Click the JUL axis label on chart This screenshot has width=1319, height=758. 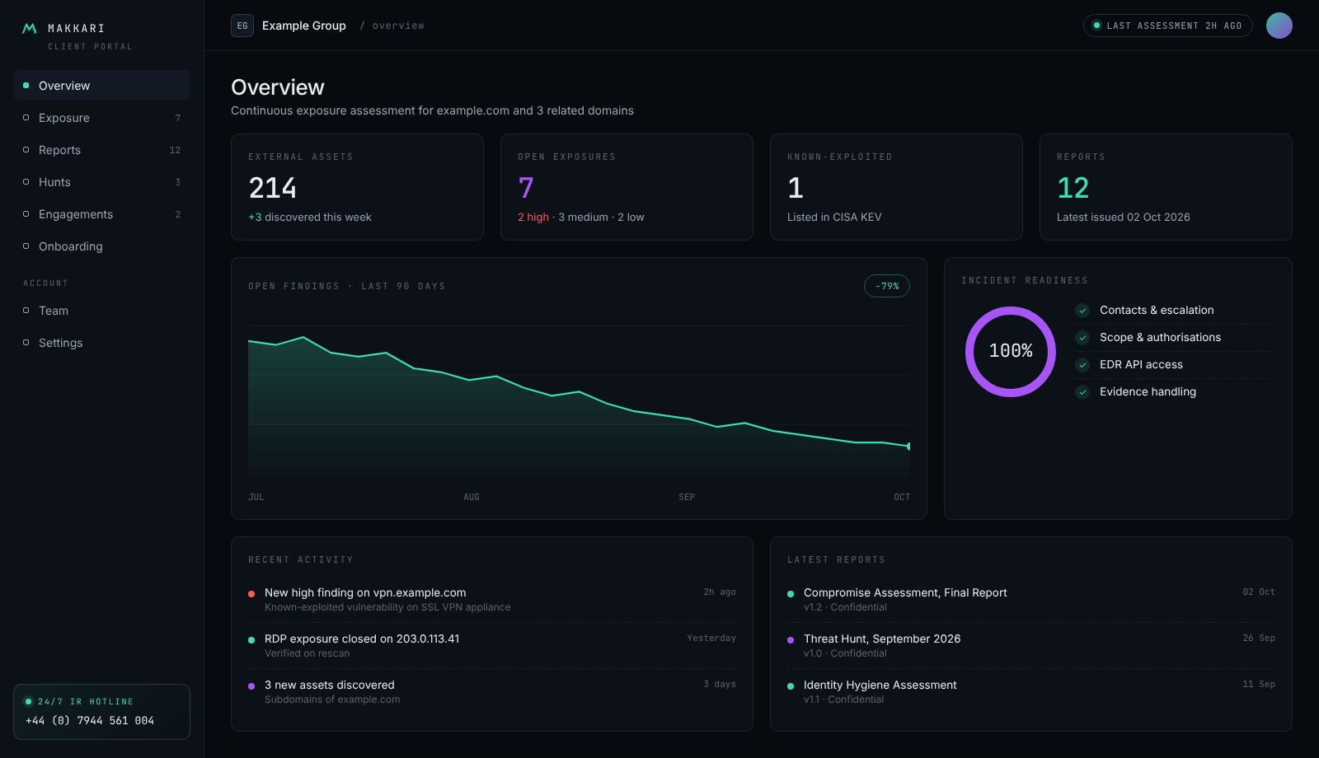click(x=256, y=497)
